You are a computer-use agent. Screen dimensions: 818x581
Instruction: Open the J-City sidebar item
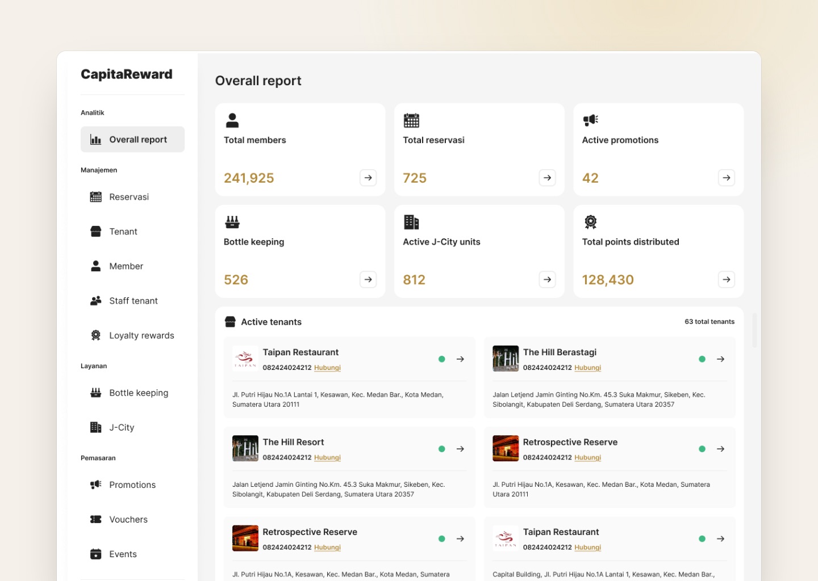132,427
